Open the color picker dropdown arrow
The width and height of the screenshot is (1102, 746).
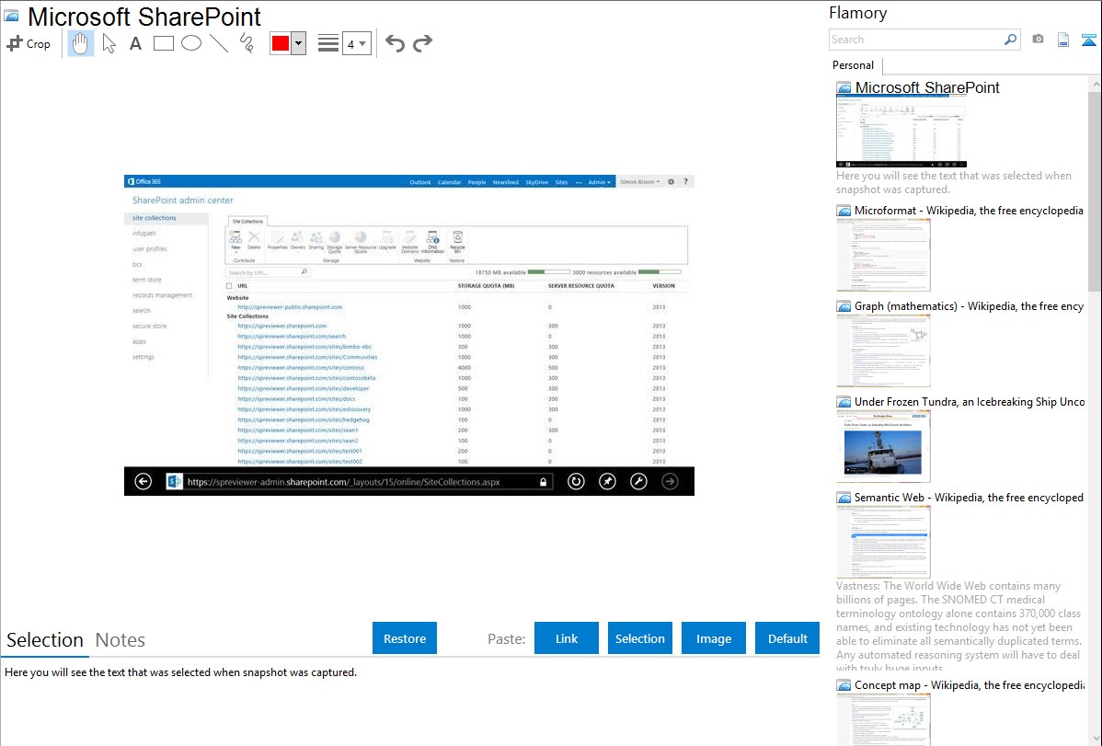pos(298,43)
